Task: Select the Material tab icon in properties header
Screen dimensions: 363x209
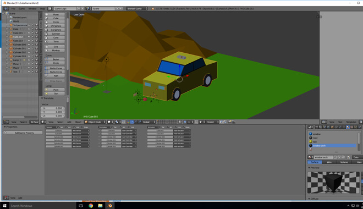Action: tap(348, 127)
